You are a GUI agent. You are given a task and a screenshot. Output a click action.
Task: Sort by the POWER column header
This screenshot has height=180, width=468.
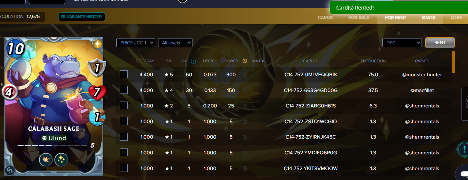tap(231, 61)
